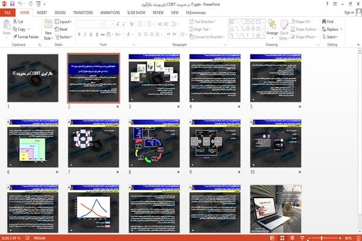The image size is (362, 241).
Task: Click Clear All Formatting icon
Action: click(132, 24)
